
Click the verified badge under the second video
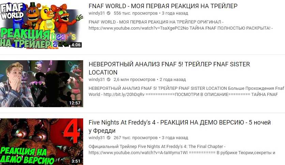(108, 80)
